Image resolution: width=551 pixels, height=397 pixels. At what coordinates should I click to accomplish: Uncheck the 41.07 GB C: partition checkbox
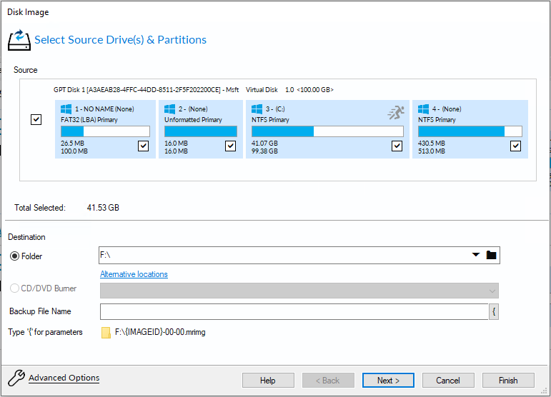(x=397, y=146)
